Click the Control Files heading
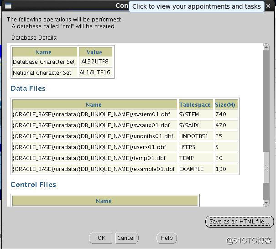 point(33,185)
